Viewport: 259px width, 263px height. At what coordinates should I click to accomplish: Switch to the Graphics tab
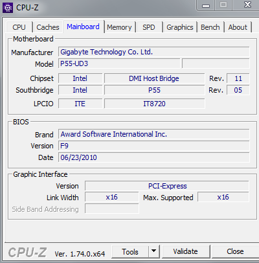coord(180,27)
